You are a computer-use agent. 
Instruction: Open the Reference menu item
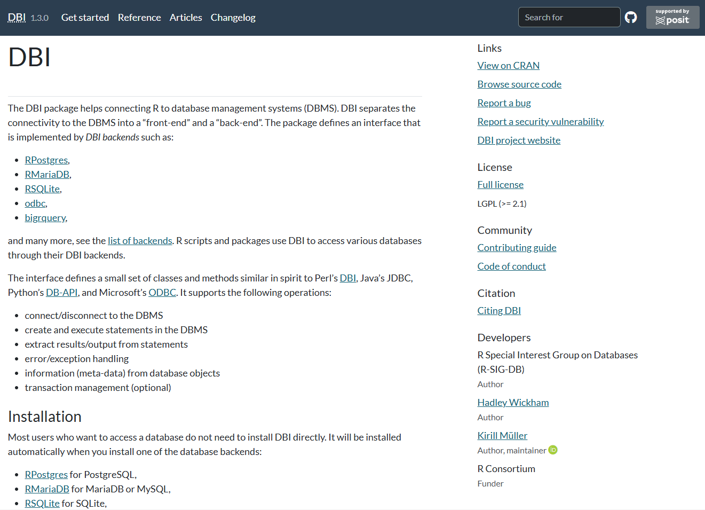[139, 18]
